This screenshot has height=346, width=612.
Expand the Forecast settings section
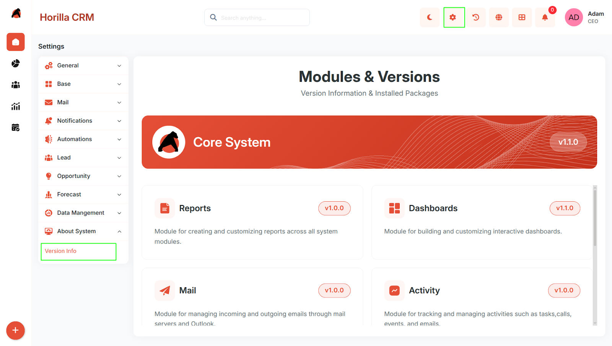pyautogui.click(x=83, y=194)
